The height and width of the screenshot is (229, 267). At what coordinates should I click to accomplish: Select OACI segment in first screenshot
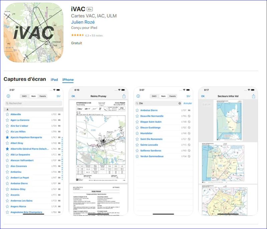[24, 96]
